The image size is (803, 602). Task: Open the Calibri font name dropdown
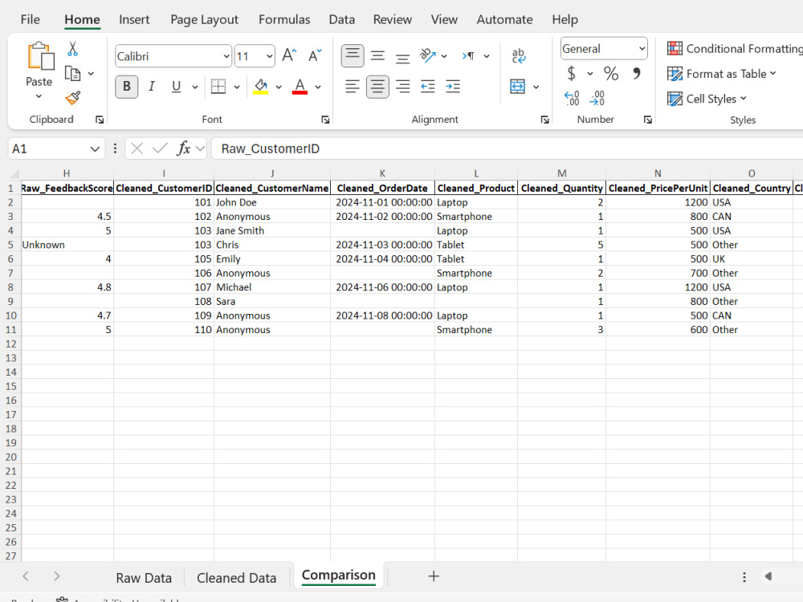[226, 56]
